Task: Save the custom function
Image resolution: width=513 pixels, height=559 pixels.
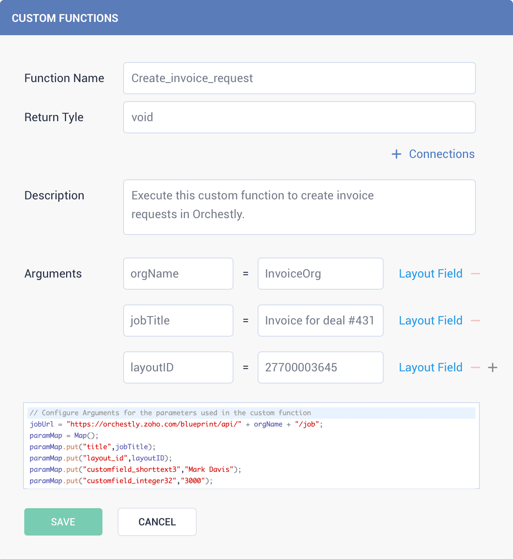Action: point(63,522)
